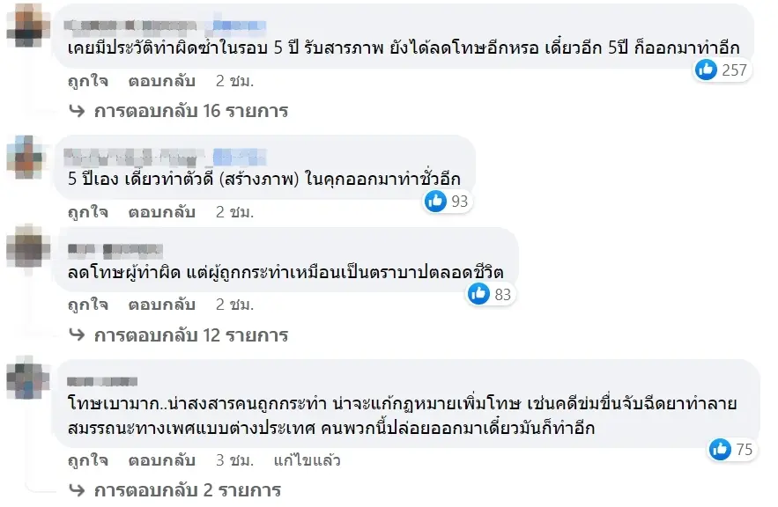Image resolution: width=778 pixels, height=507 pixels.
Task: Click the 3 ชม. timestamp on the last comment
Action: coord(234,460)
